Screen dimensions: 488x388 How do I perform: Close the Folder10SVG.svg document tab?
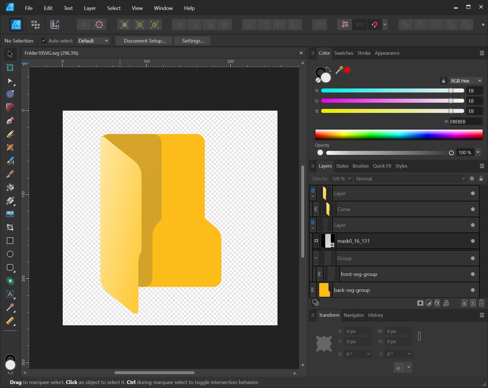(301, 53)
